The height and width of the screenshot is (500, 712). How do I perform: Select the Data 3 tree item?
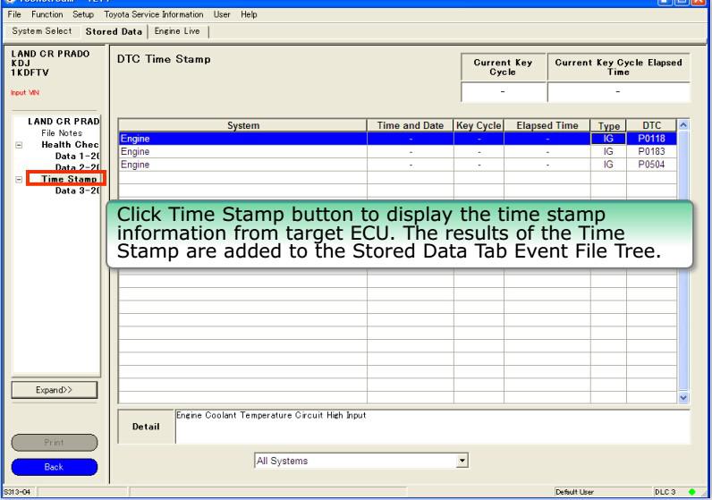77,191
